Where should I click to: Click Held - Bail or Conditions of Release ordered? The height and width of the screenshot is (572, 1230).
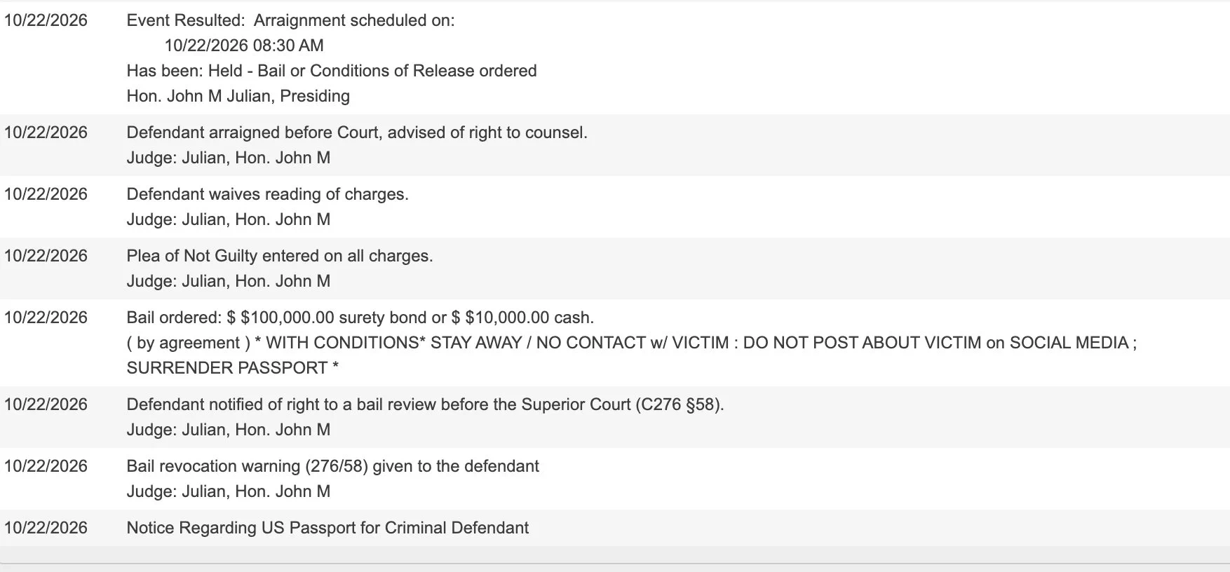372,71
